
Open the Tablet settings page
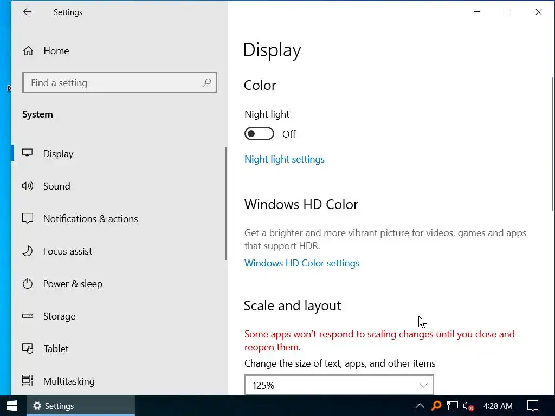click(119, 349)
